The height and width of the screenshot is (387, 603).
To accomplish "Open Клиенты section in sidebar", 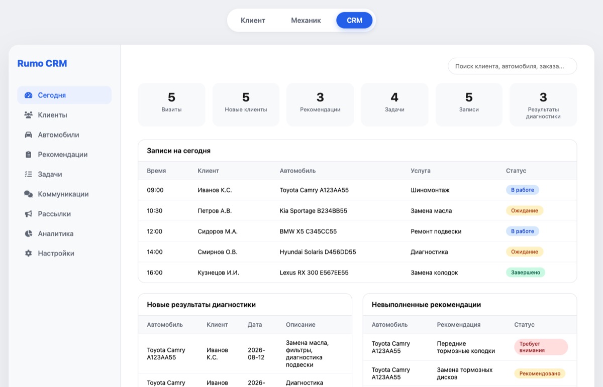I will (64, 115).
